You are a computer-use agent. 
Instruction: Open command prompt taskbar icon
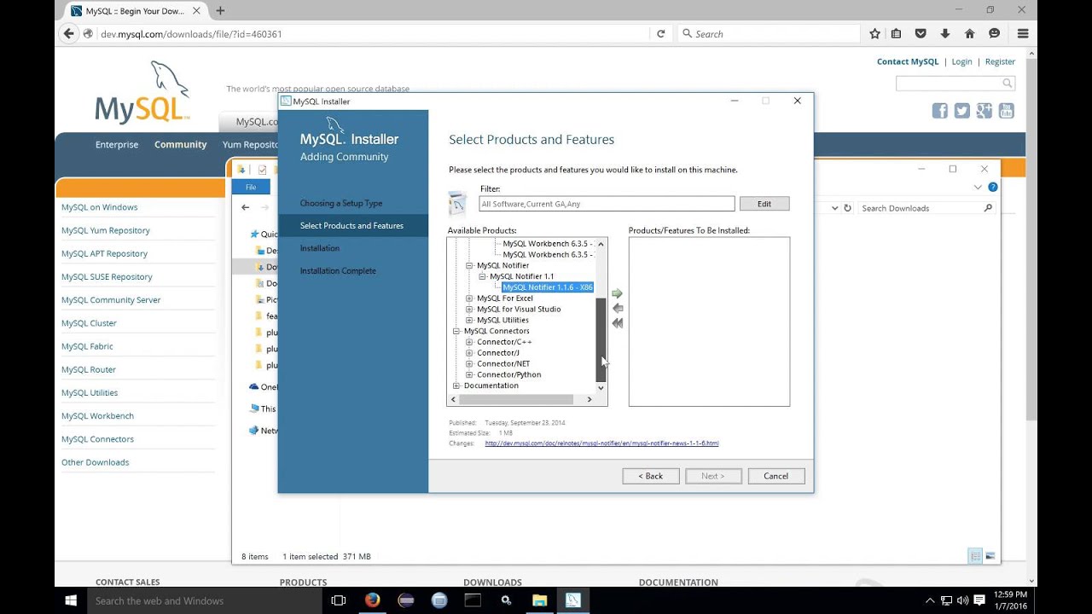[x=473, y=600]
